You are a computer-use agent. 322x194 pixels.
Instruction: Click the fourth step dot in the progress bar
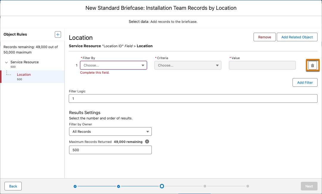tap(205, 186)
